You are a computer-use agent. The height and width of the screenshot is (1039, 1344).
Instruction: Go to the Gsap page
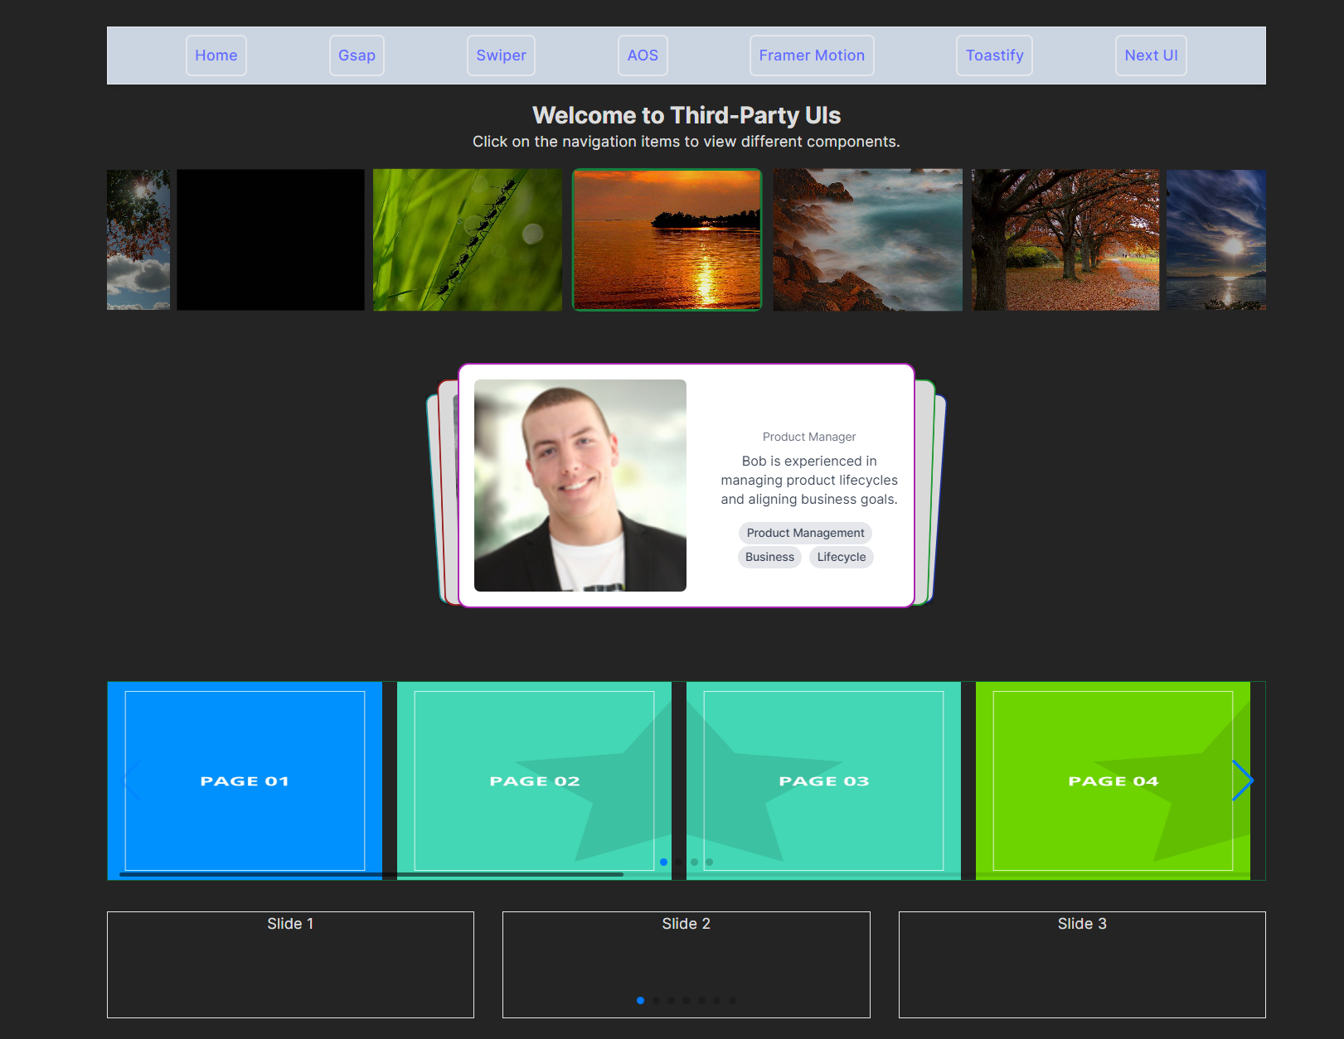357,56
